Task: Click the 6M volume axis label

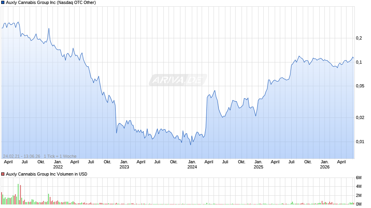Action: 359,178
